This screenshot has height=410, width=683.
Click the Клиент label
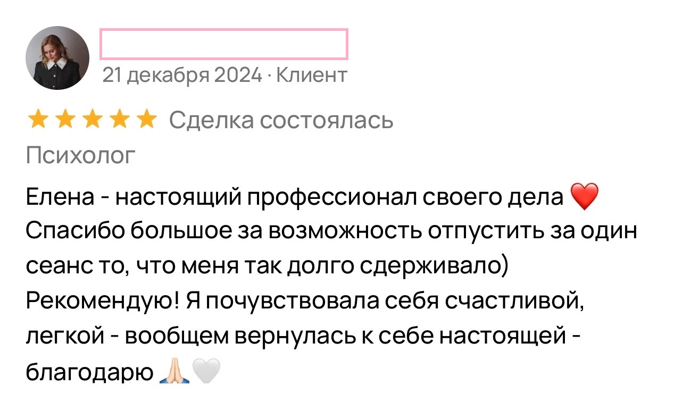pyautogui.click(x=312, y=76)
